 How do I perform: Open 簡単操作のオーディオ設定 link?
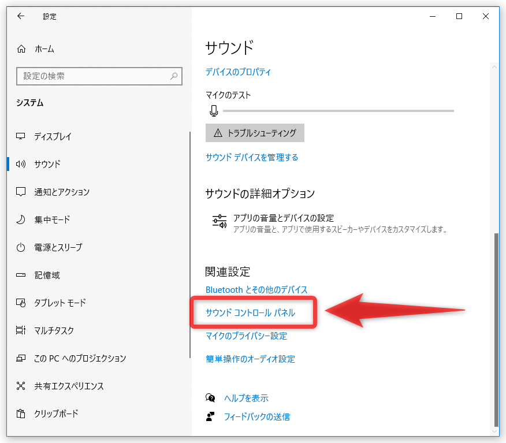[x=251, y=359]
